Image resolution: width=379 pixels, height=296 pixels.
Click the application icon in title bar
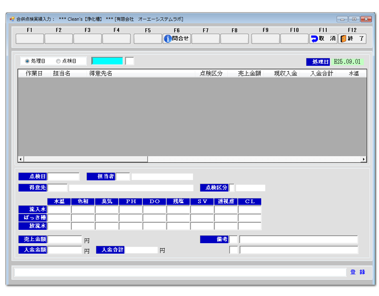click(x=12, y=19)
